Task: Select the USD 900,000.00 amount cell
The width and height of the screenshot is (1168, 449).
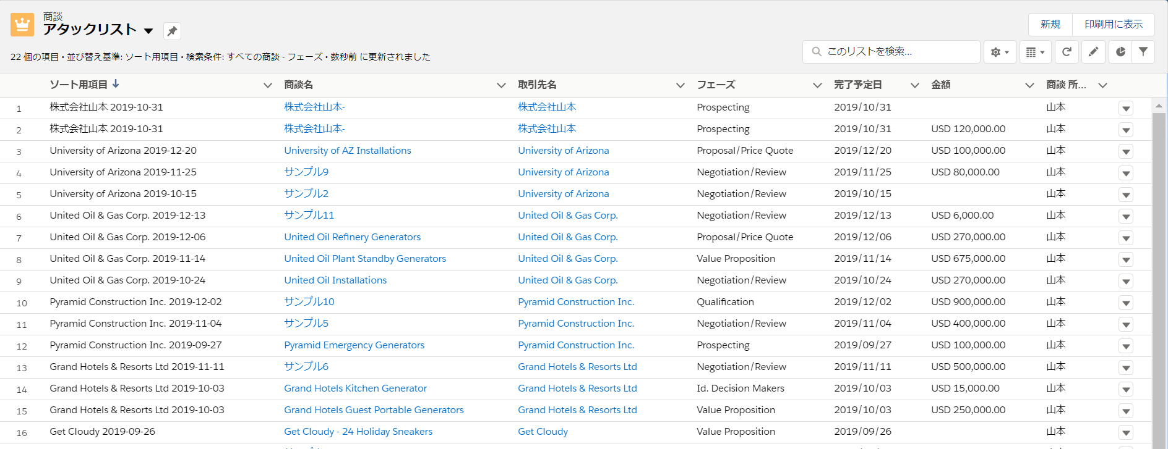Action: click(x=968, y=301)
